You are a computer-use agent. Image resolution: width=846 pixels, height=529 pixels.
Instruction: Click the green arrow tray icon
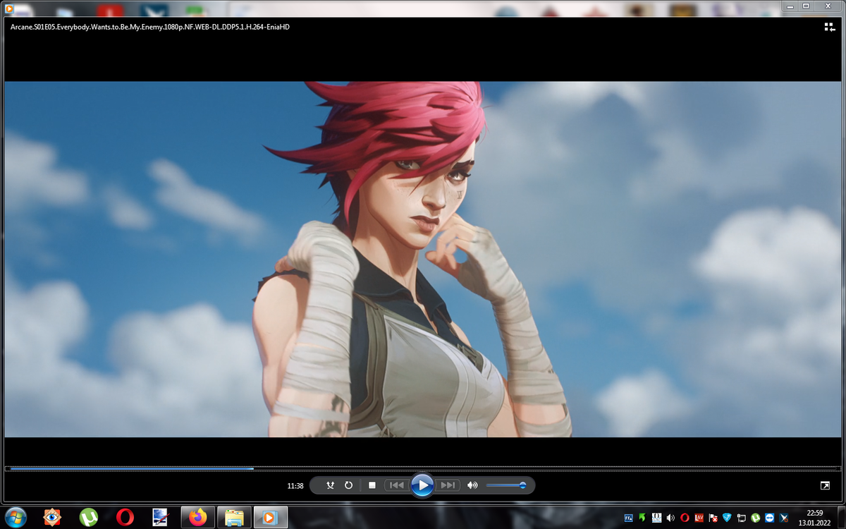642,518
